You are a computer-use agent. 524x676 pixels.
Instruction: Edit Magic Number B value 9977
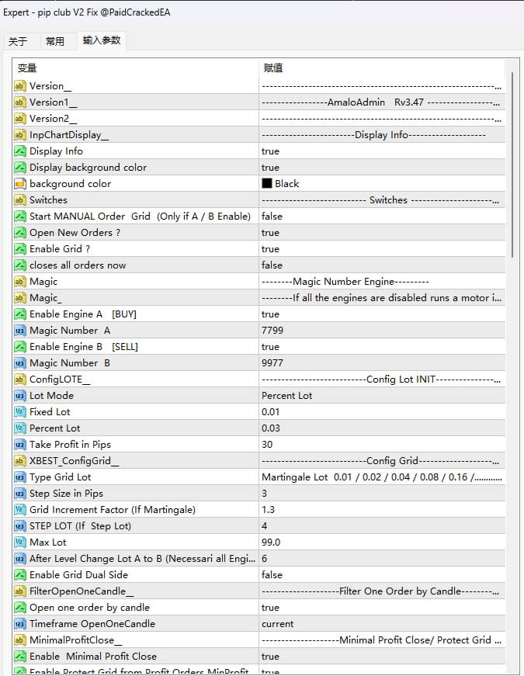click(x=382, y=363)
